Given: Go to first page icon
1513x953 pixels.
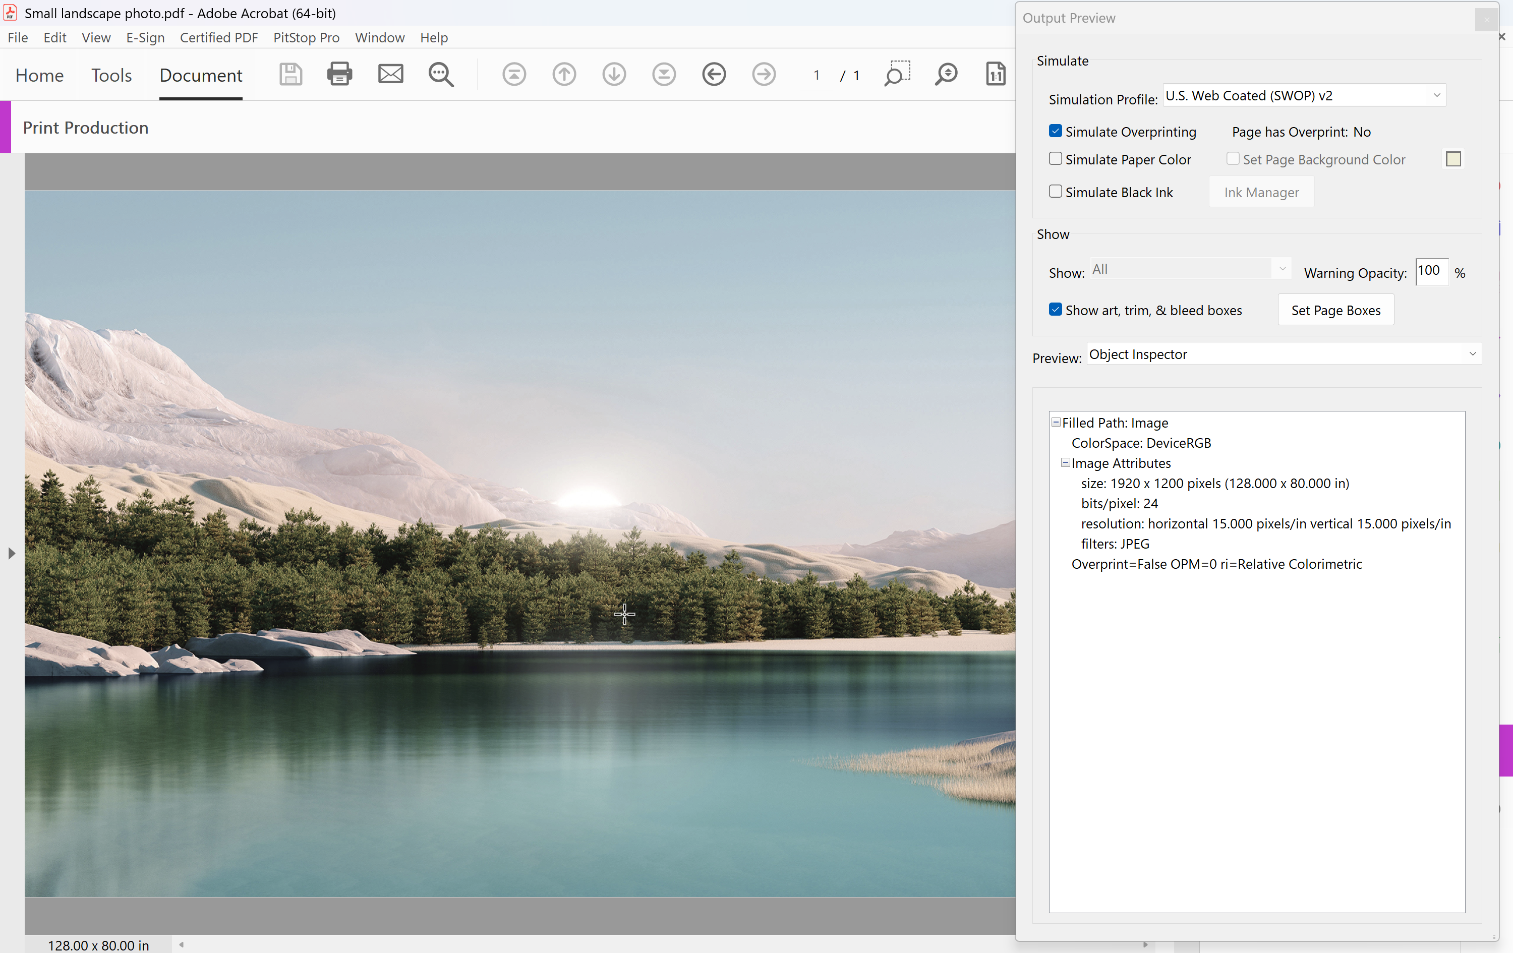Looking at the screenshot, I should click(514, 74).
